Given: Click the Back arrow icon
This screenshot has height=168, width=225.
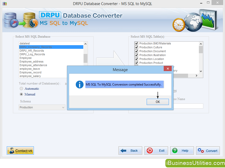Looking at the screenshot, I should coord(123,150).
